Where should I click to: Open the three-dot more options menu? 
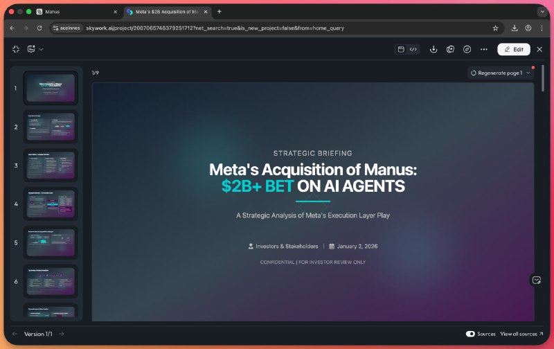coord(483,49)
